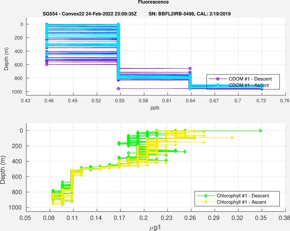
Task: Select the purple circle at 0.55 ppb near 950 m
Action: click(x=118, y=89)
